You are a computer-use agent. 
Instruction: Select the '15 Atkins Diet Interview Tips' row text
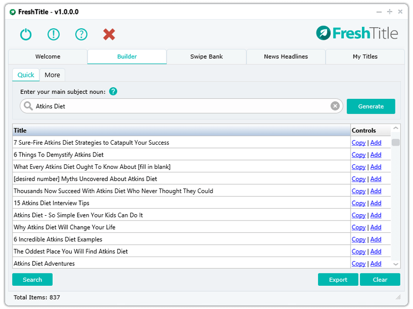[x=51, y=203]
